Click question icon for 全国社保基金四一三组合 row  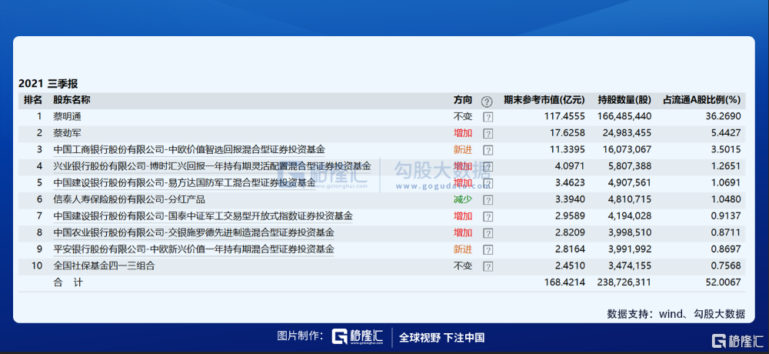[488, 266]
